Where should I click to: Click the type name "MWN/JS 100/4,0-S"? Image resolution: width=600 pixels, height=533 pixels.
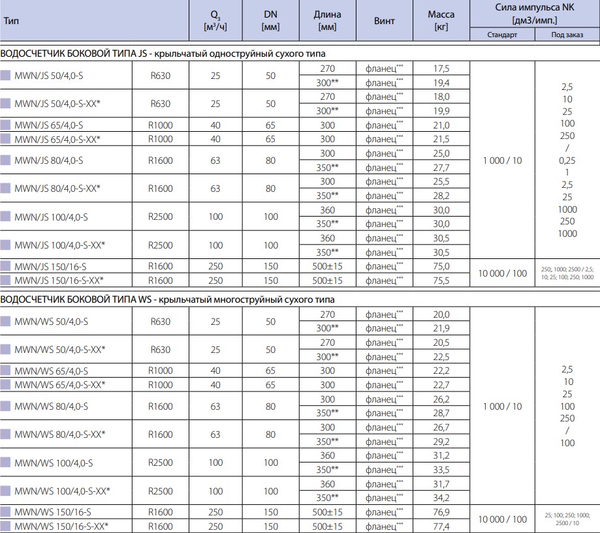pos(51,217)
